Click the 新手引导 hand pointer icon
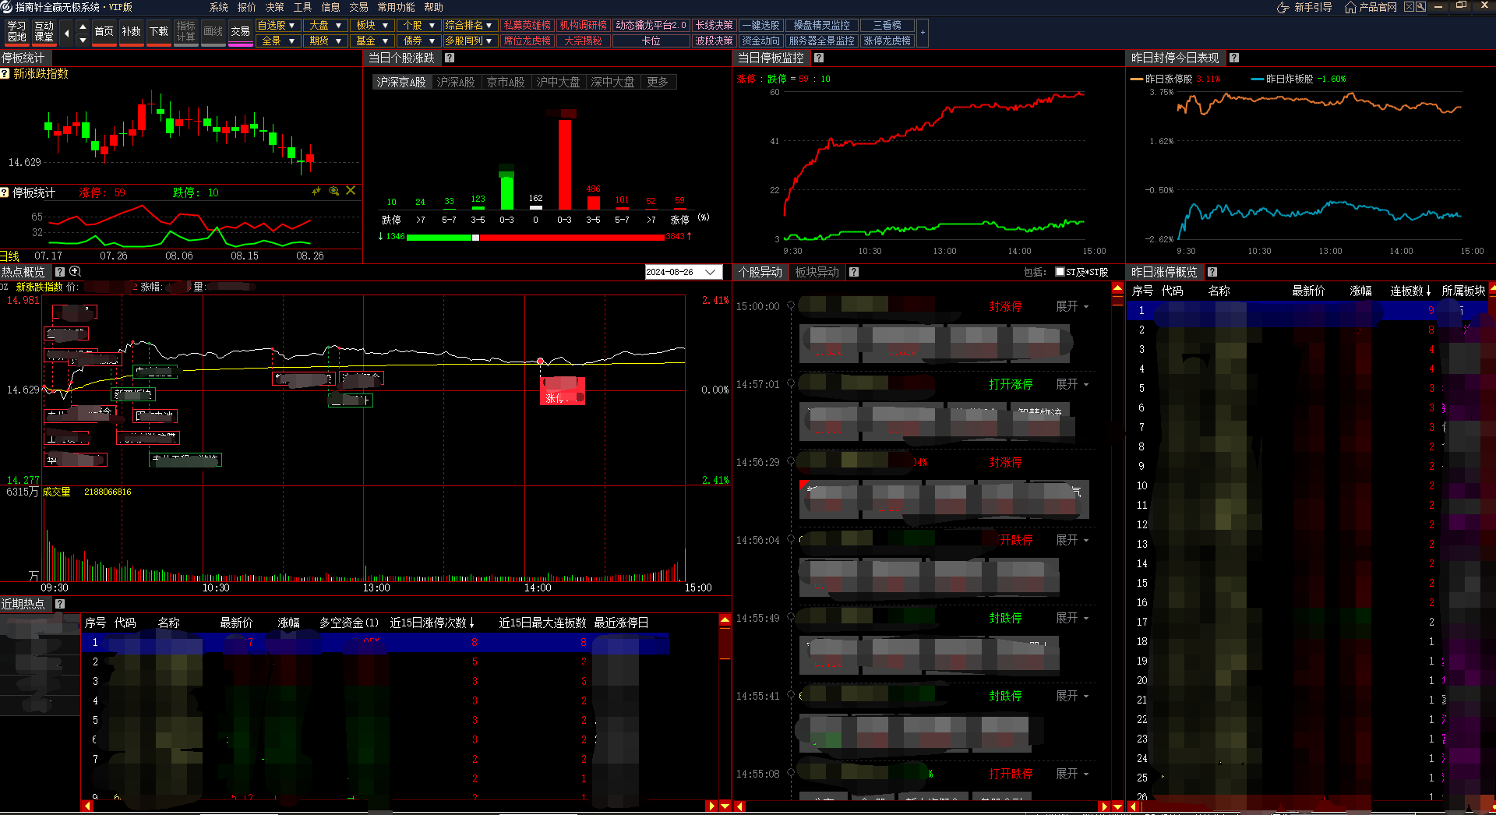 tap(1283, 7)
